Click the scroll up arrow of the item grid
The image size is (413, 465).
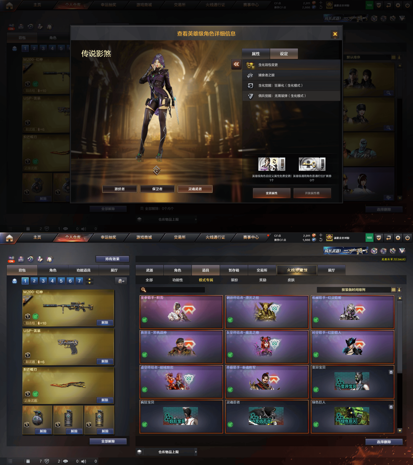pos(400,298)
